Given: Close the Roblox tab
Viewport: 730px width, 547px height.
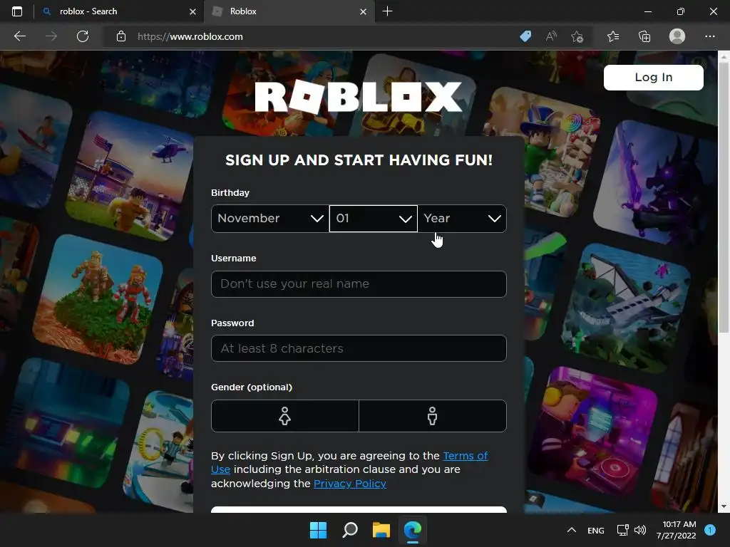Looking at the screenshot, I should 363,11.
